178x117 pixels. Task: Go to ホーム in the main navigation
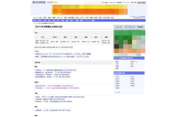tap(35, 18)
